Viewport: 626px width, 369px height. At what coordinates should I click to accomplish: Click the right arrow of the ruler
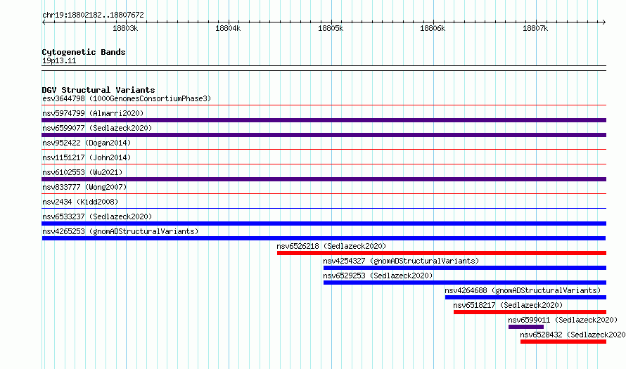604,22
